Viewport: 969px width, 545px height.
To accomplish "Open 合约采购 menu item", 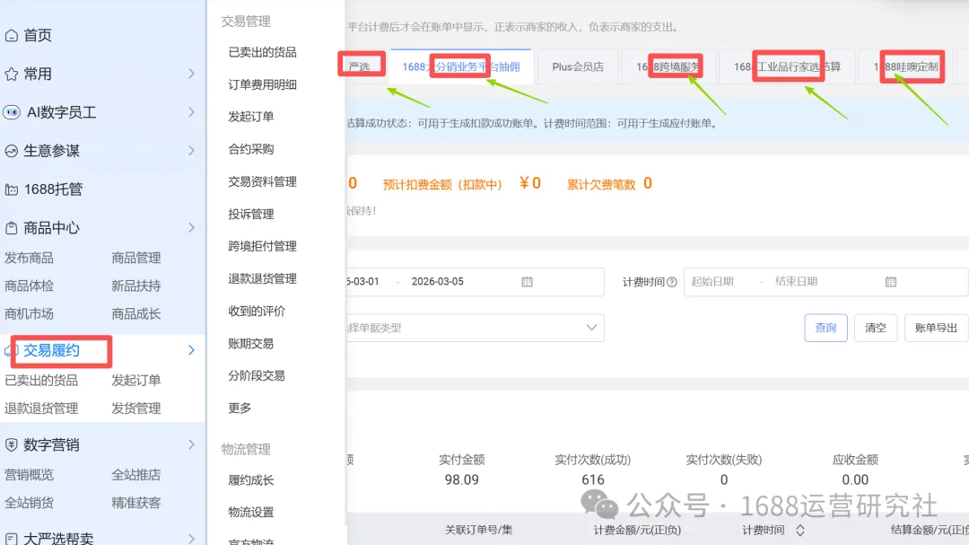I will click(x=251, y=149).
